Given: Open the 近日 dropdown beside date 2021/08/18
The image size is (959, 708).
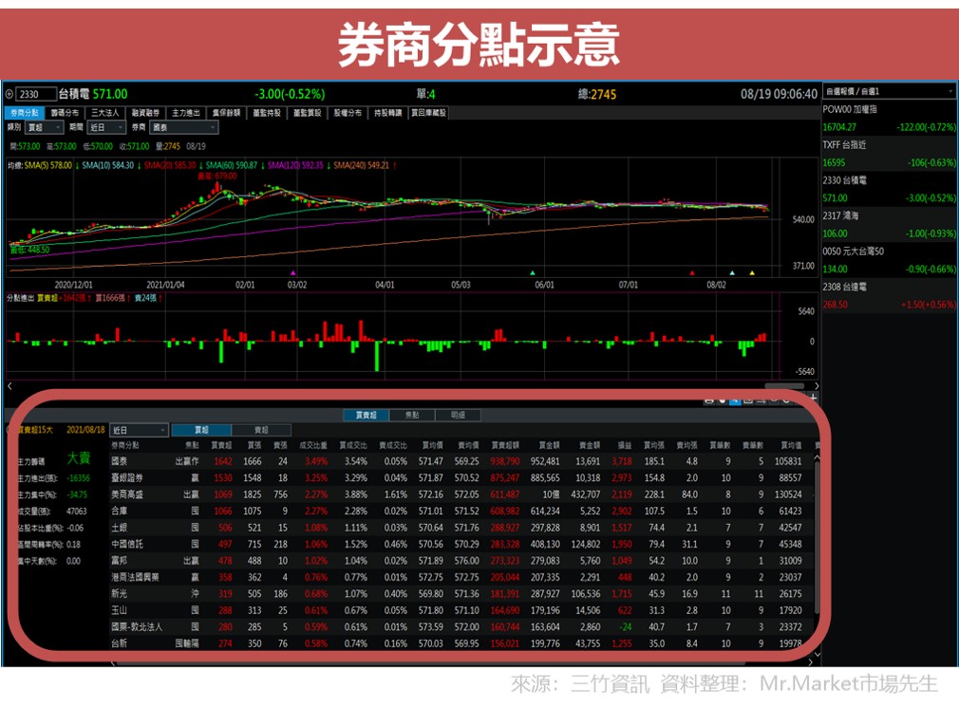Looking at the screenshot, I should (x=139, y=430).
